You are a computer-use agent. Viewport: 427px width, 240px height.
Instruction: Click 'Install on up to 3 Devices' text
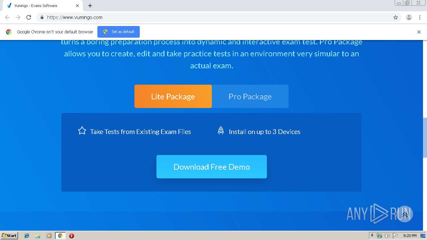pyautogui.click(x=265, y=132)
